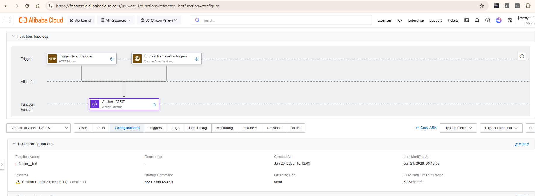Screen dimensions: 535x196
Task: Open the hamburger navigation menu
Action: [x=7, y=20]
